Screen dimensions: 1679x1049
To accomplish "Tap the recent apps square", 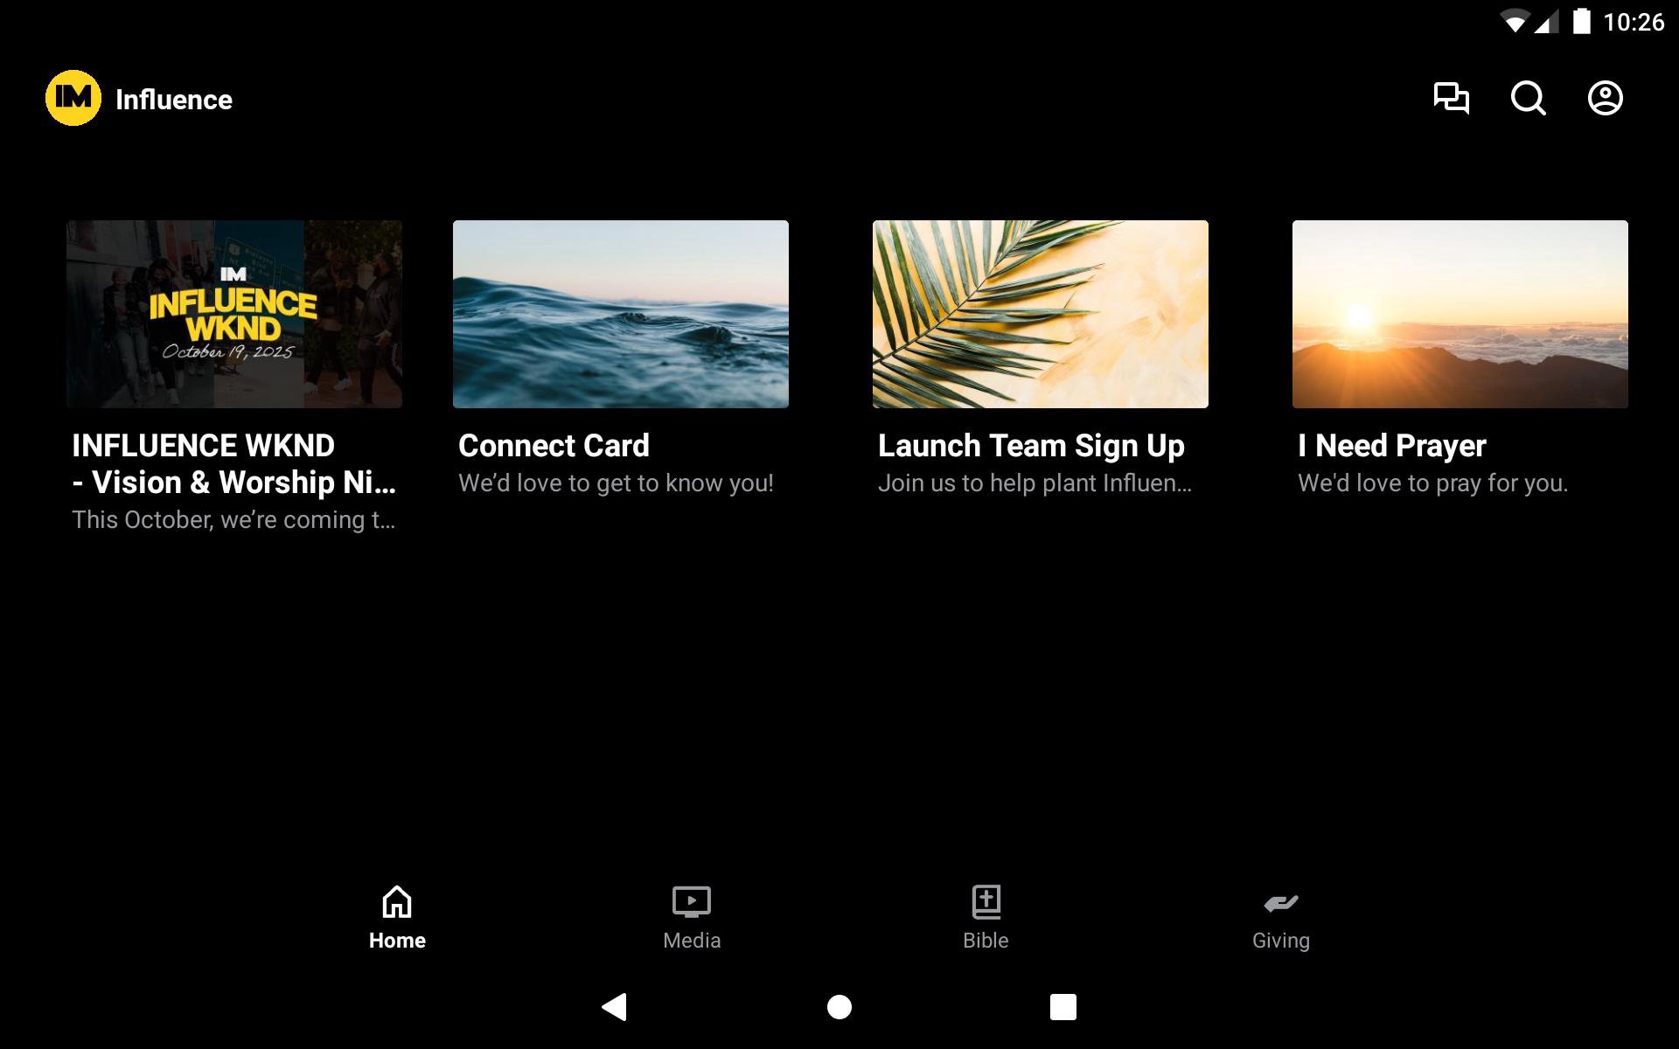I will (1062, 1007).
